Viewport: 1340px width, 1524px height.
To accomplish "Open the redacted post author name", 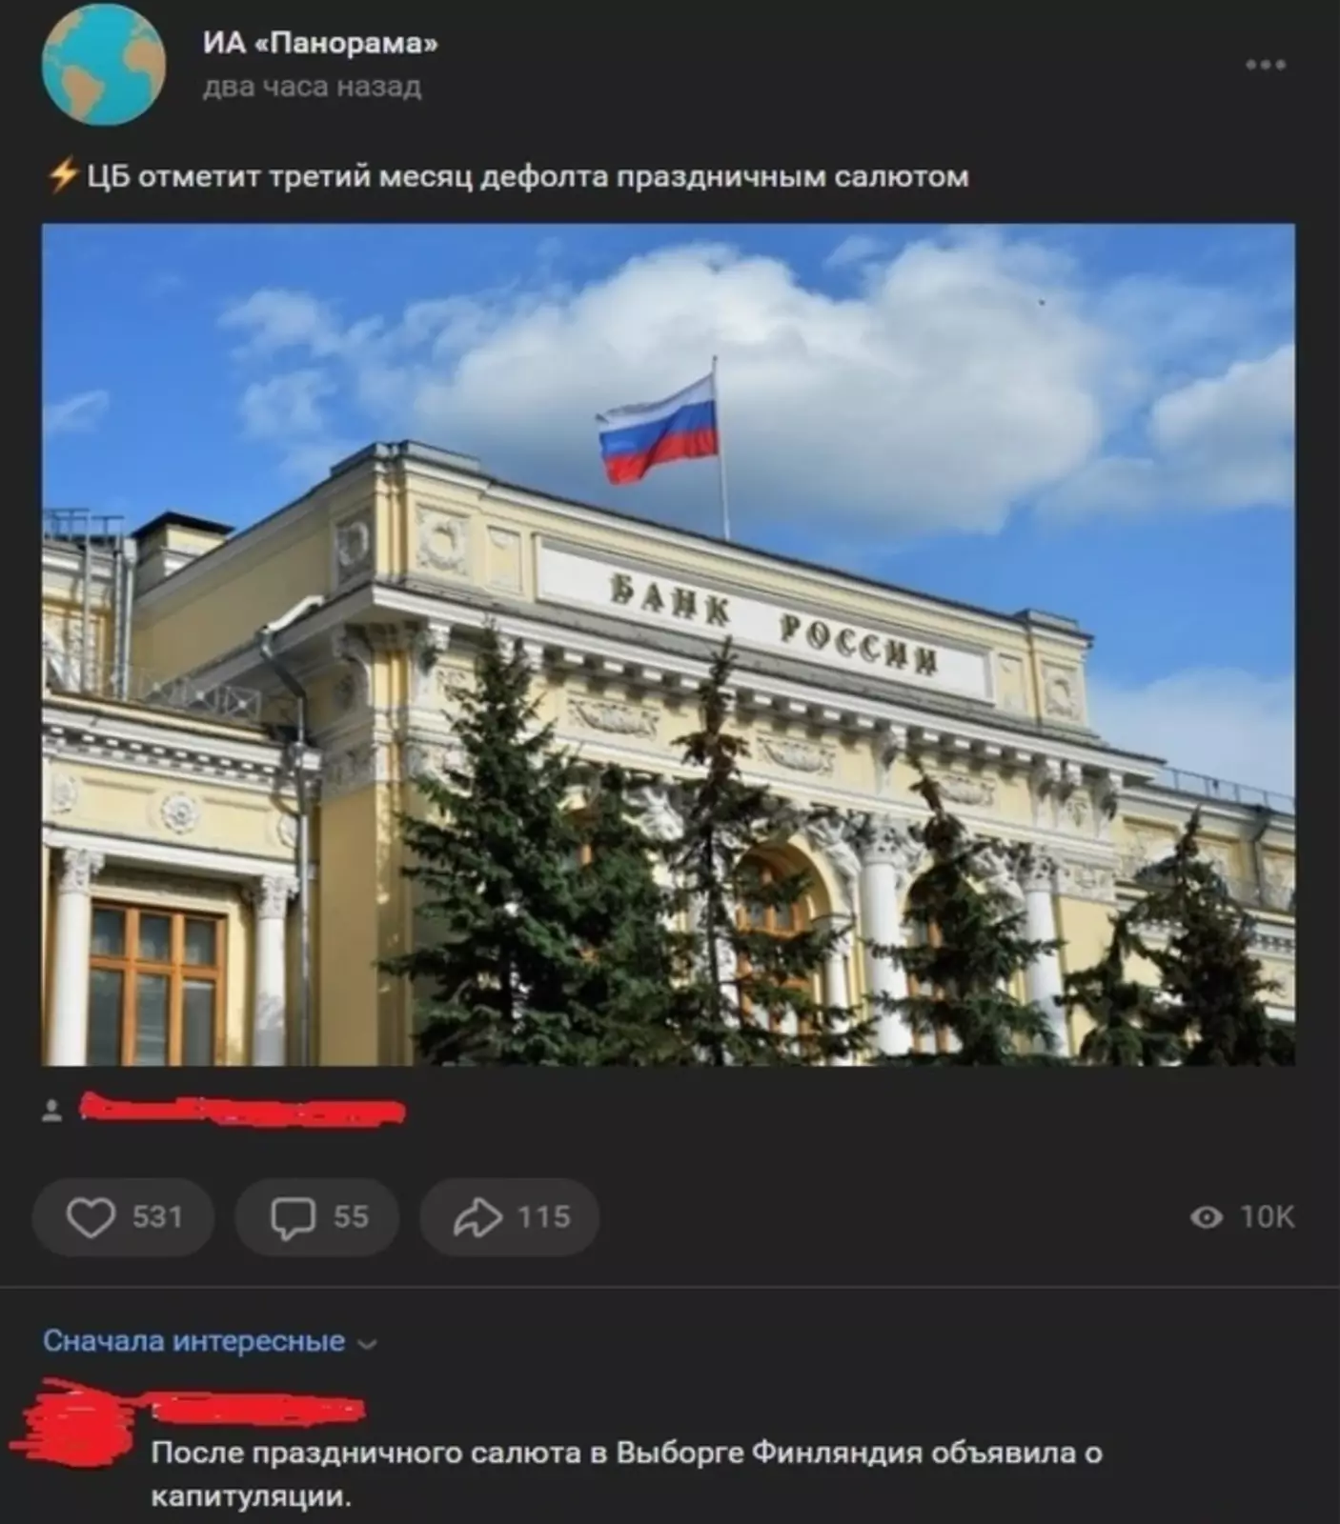I will 242,1111.
